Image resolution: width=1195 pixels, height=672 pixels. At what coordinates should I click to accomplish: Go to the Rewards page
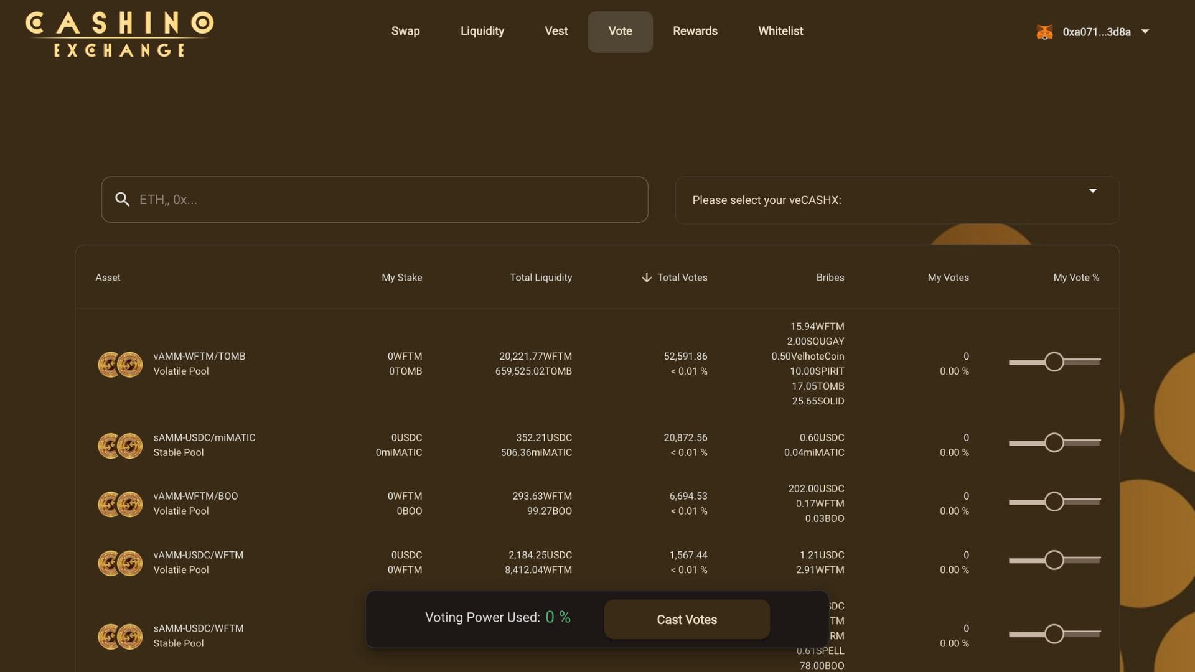pyautogui.click(x=695, y=31)
